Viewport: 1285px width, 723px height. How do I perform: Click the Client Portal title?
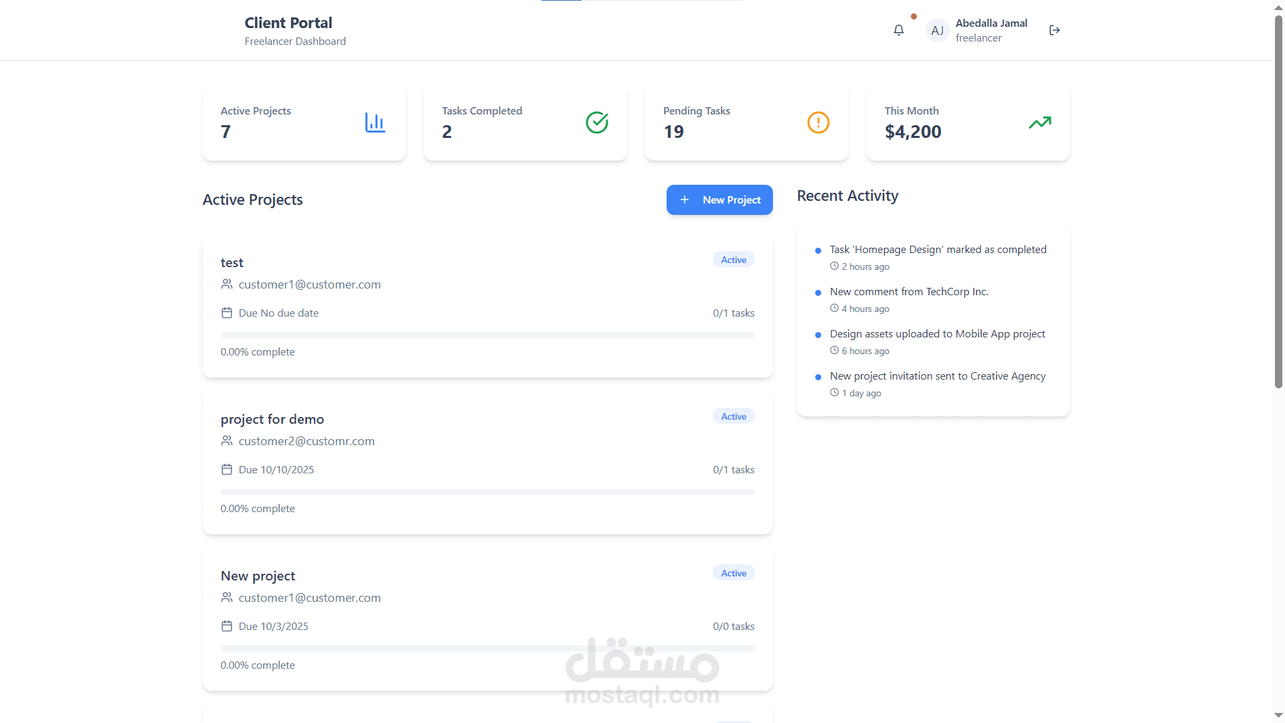pyautogui.click(x=288, y=23)
